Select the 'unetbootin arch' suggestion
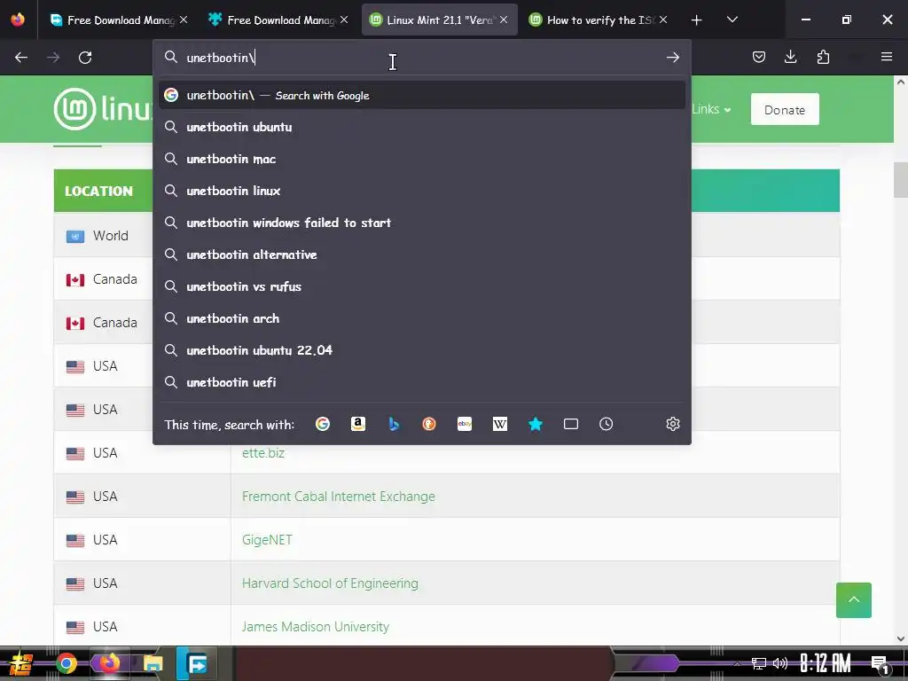Image resolution: width=908 pixels, height=681 pixels. (421, 318)
